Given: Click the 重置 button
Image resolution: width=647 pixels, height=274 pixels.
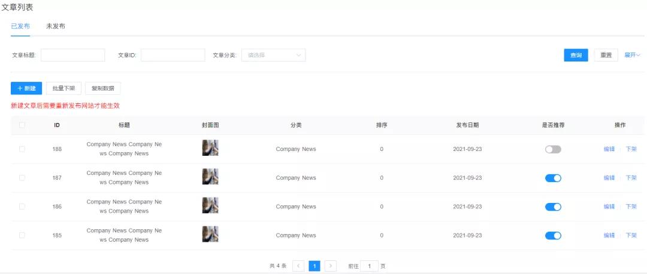Looking at the screenshot, I should pos(606,55).
